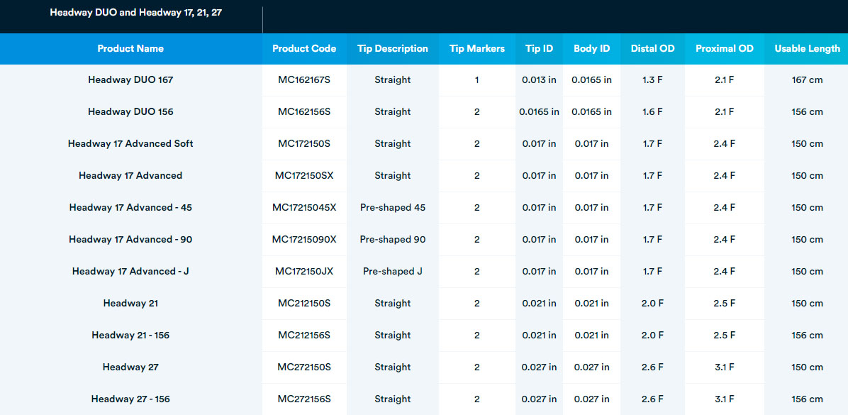The height and width of the screenshot is (415, 848).
Task: Click product code MC172150SX
Action: click(x=304, y=176)
